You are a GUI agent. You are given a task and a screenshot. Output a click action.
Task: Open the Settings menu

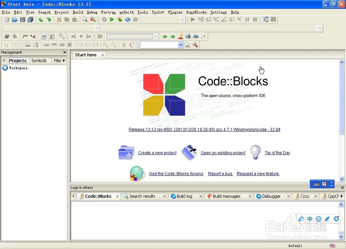click(218, 12)
